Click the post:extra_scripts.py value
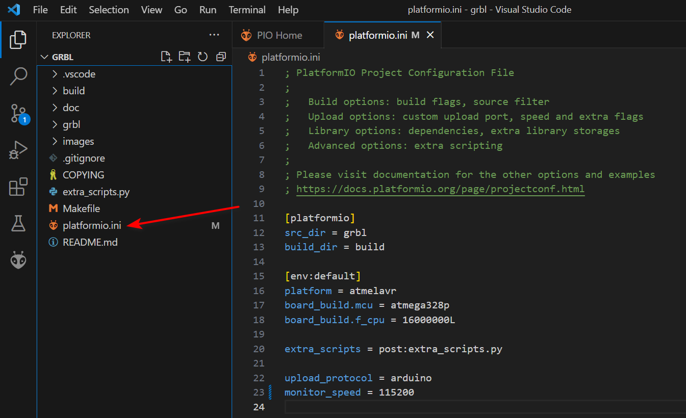686x418 pixels. pyautogui.click(x=441, y=349)
